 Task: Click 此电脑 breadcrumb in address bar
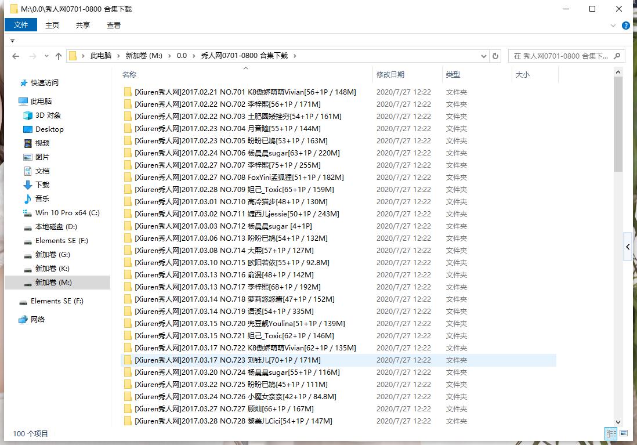pyautogui.click(x=101, y=56)
